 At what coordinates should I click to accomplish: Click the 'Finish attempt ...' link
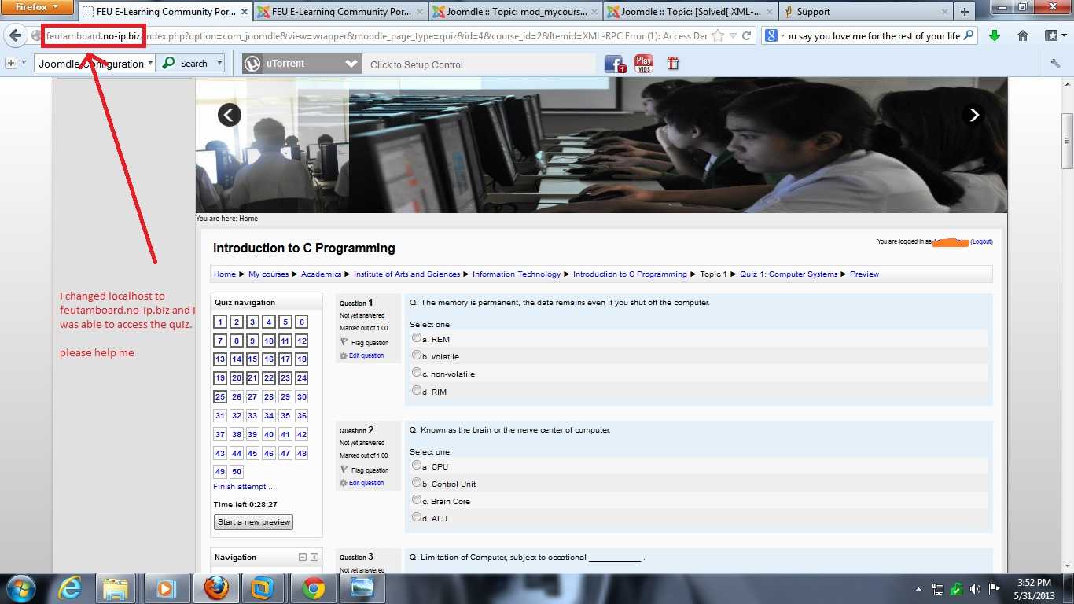(x=244, y=487)
